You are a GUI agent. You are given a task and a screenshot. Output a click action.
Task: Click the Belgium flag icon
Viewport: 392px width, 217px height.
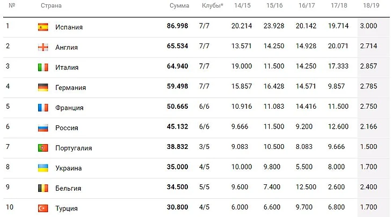(x=43, y=188)
